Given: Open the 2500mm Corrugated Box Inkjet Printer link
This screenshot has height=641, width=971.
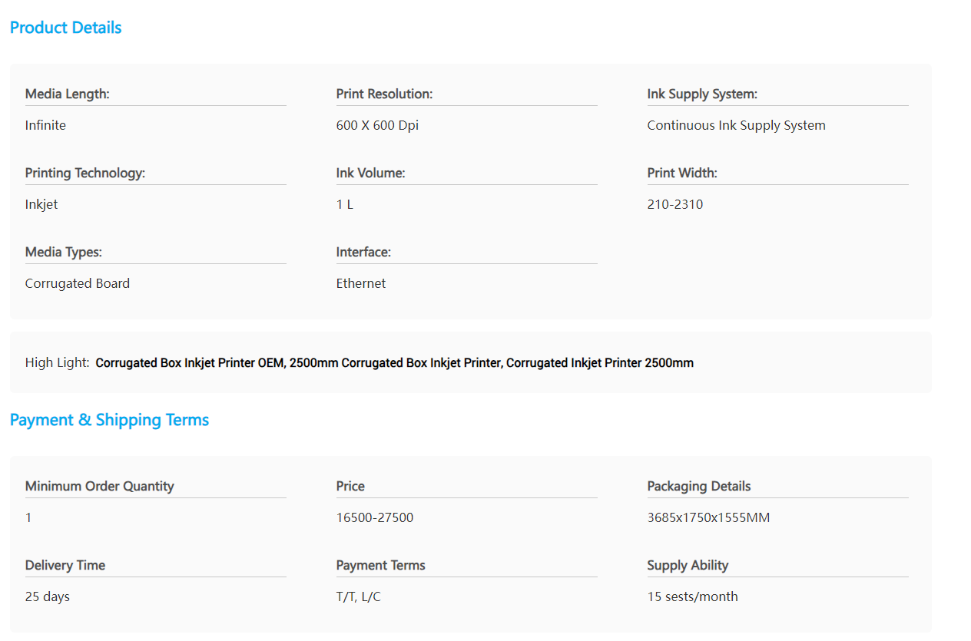Looking at the screenshot, I should pyautogui.click(x=396, y=363).
